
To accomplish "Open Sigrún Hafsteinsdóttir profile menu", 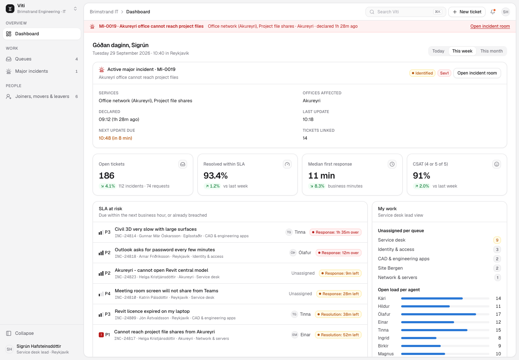I will (x=42, y=349).
